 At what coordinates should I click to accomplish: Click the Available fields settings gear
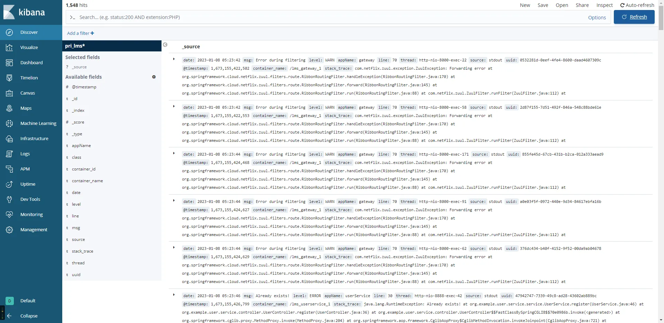[x=154, y=77]
